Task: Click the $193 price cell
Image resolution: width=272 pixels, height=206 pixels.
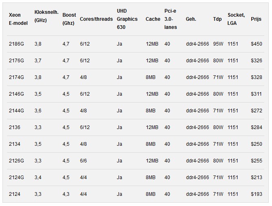Action: [x=257, y=194]
